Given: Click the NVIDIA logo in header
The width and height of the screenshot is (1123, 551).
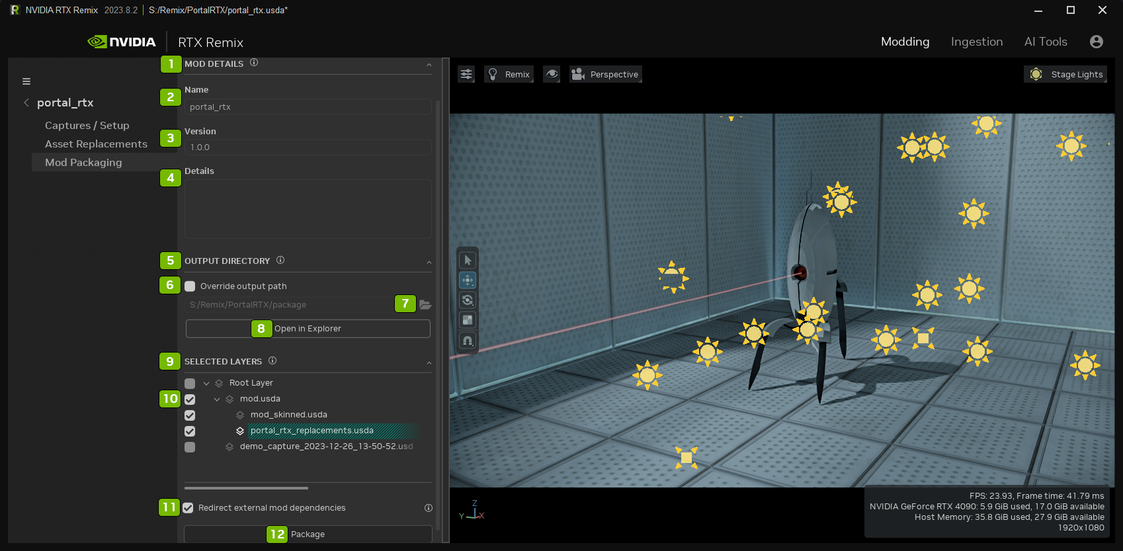Looking at the screenshot, I should click(122, 42).
